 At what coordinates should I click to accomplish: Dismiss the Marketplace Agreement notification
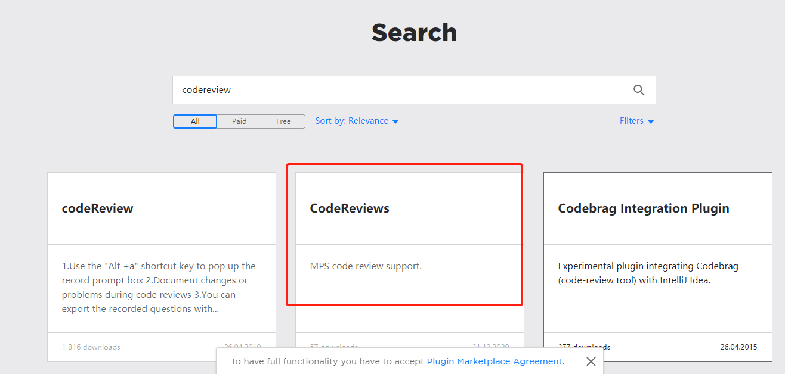591,361
